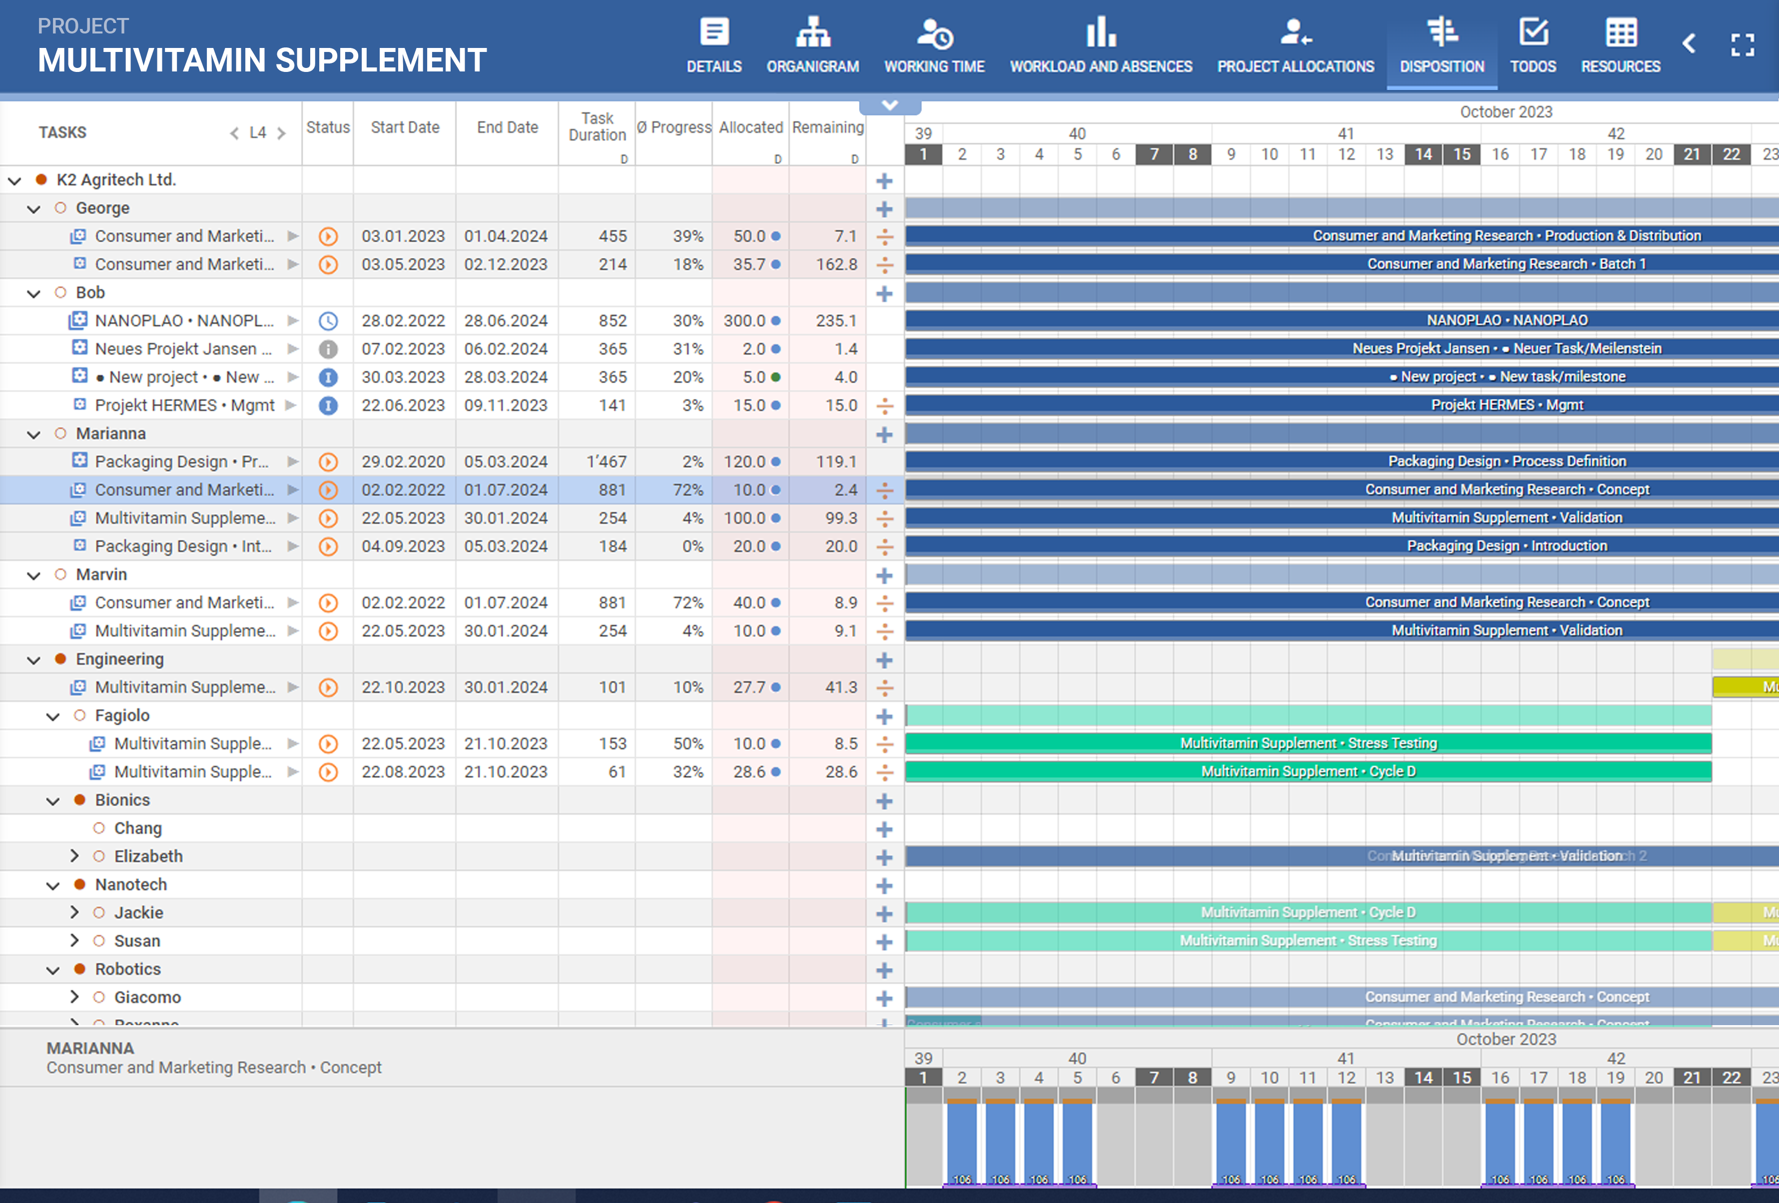The image size is (1779, 1203).
Task: Click plus icon in Nanotech row
Action: click(884, 885)
